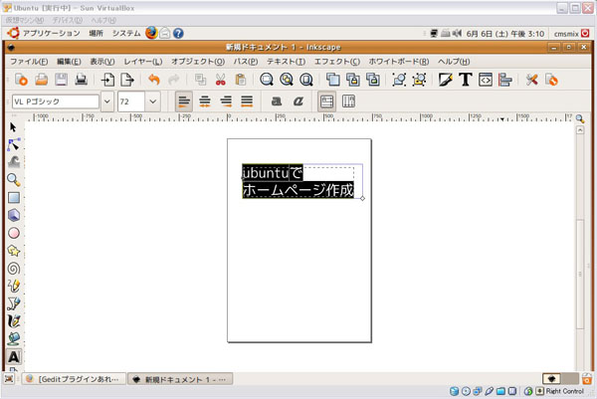Image resolution: width=597 pixels, height=399 pixels.
Task: Click the font family input field
Action: coord(56,101)
